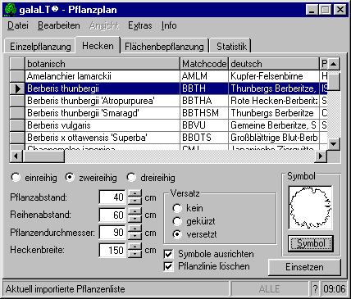Close the galaLT Pflanzplan window
Image resolution: width=351 pixels, height=299 pixels.
(x=340, y=10)
